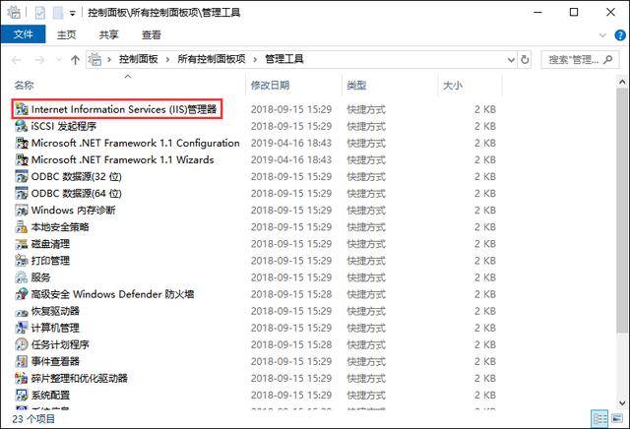Click the 快捷方式 type in 磁盘清理 row
630x429 pixels.
click(x=366, y=244)
